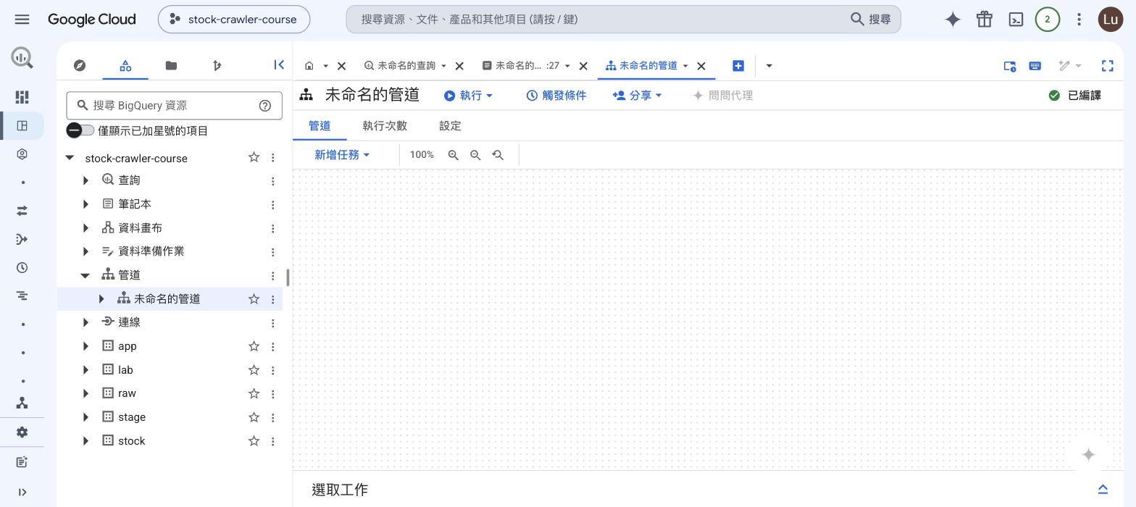Open the stock-crawler-course project selector
Screen dimensions: 1136x507
[x=234, y=20]
